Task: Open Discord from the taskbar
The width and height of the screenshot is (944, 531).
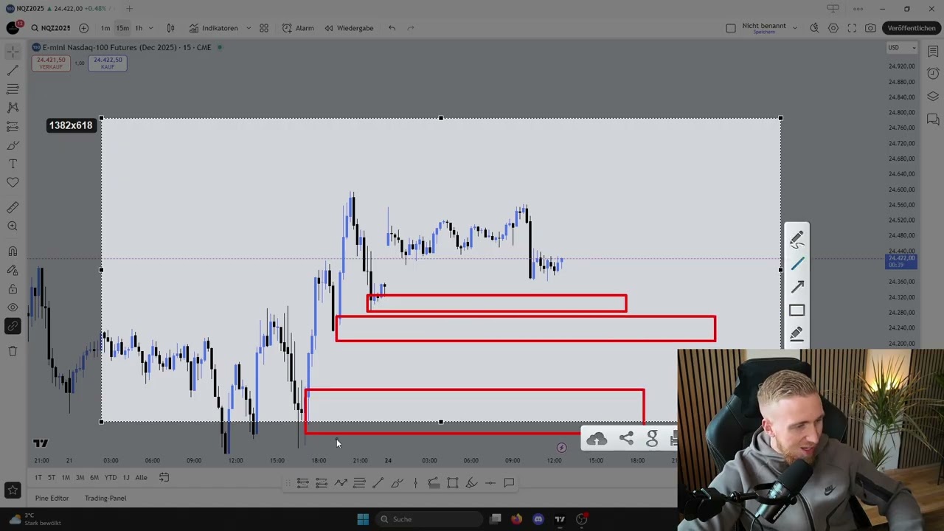Action: pyautogui.click(x=538, y=519)
